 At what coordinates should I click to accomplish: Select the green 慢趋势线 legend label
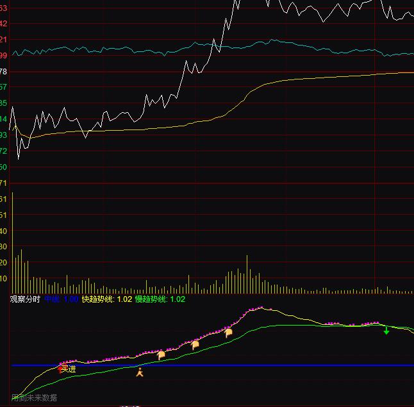tap(160, 299)
